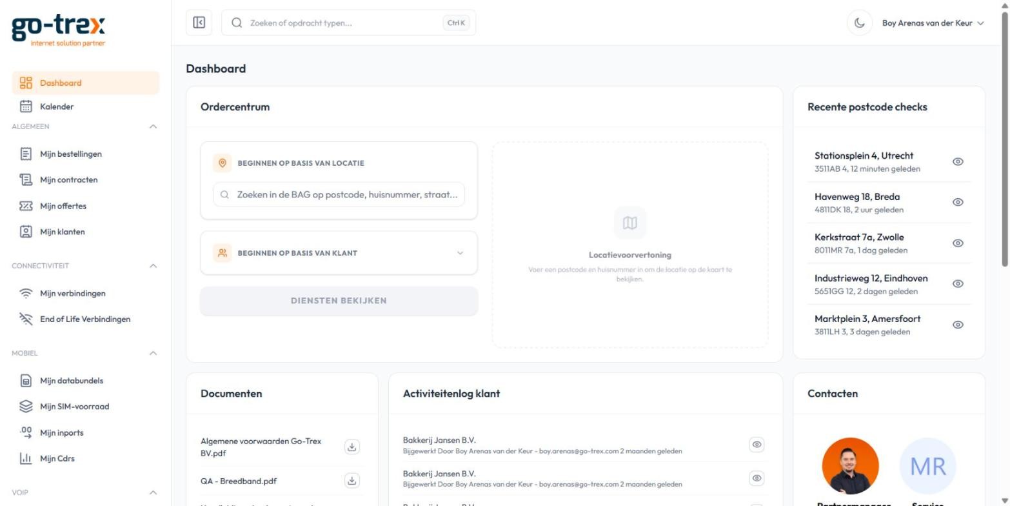Click the Mijn klanten contact icon
Screen dimensions: 1010x506
[26, 232]
